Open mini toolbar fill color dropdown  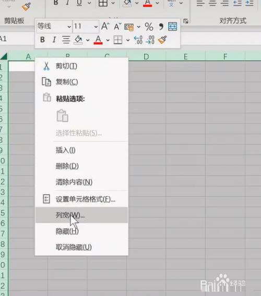(88, 40)
